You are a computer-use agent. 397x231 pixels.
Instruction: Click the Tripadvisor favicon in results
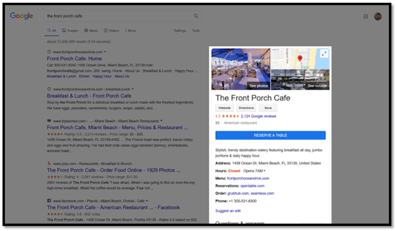coord(49,121)
